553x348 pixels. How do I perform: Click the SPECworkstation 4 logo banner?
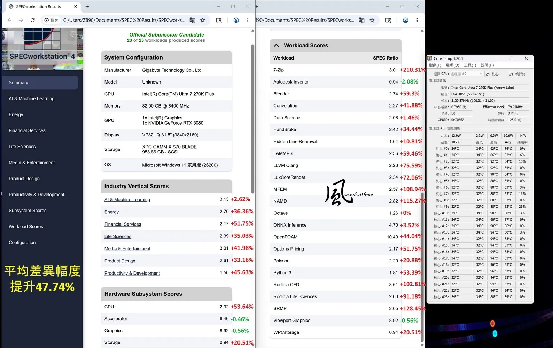point(42,49)
